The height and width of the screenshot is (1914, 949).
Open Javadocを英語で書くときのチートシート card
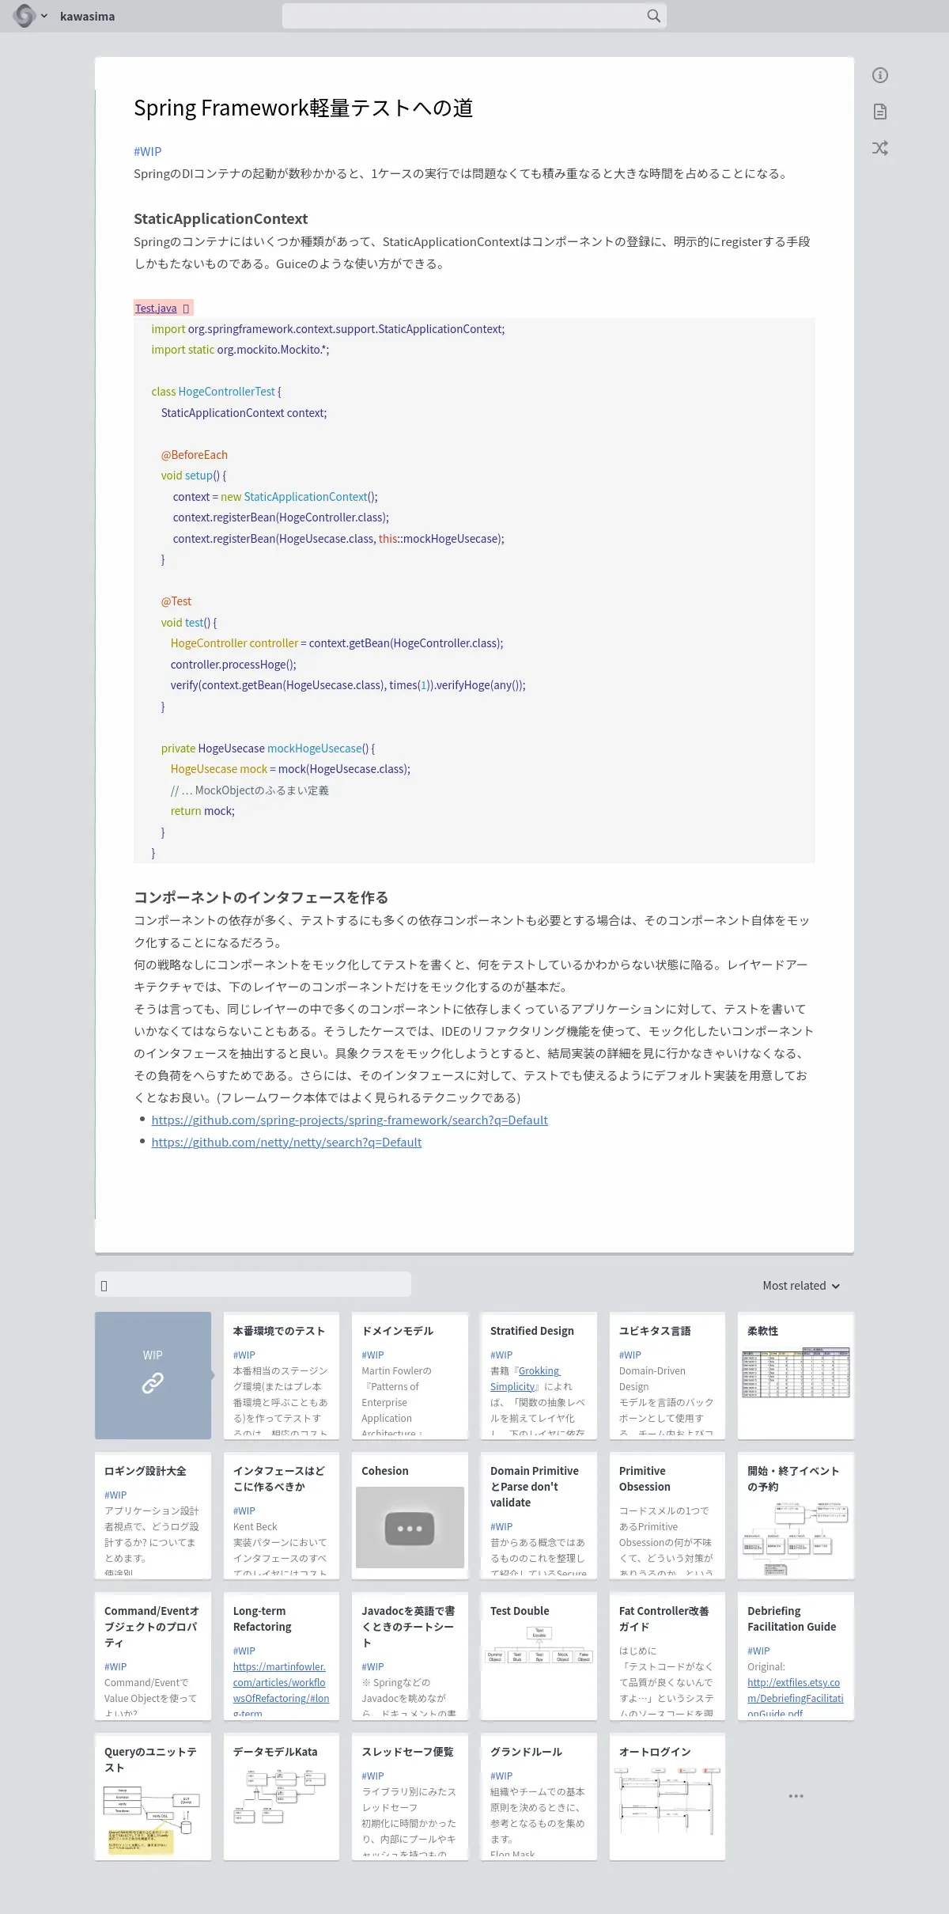(410, 1656)
